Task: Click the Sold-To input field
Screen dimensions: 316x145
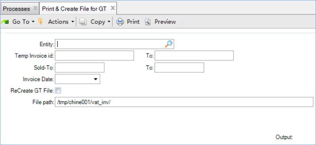Action: (80, 67)
